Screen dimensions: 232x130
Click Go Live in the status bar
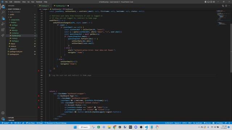pyautogui.click(x=207, y=123)
